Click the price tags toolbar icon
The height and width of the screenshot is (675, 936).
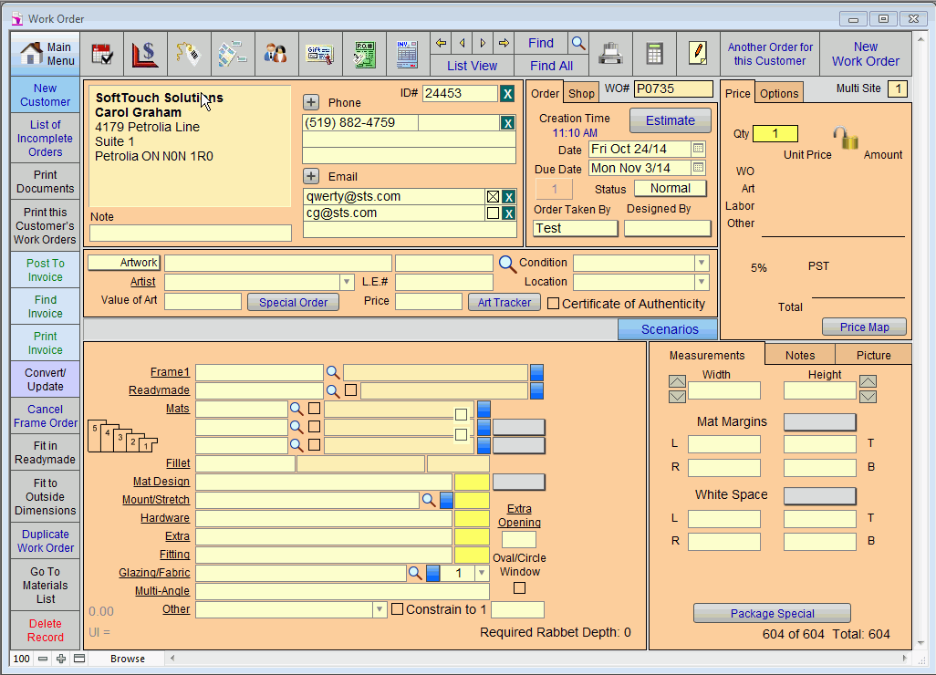click(190, 54)
